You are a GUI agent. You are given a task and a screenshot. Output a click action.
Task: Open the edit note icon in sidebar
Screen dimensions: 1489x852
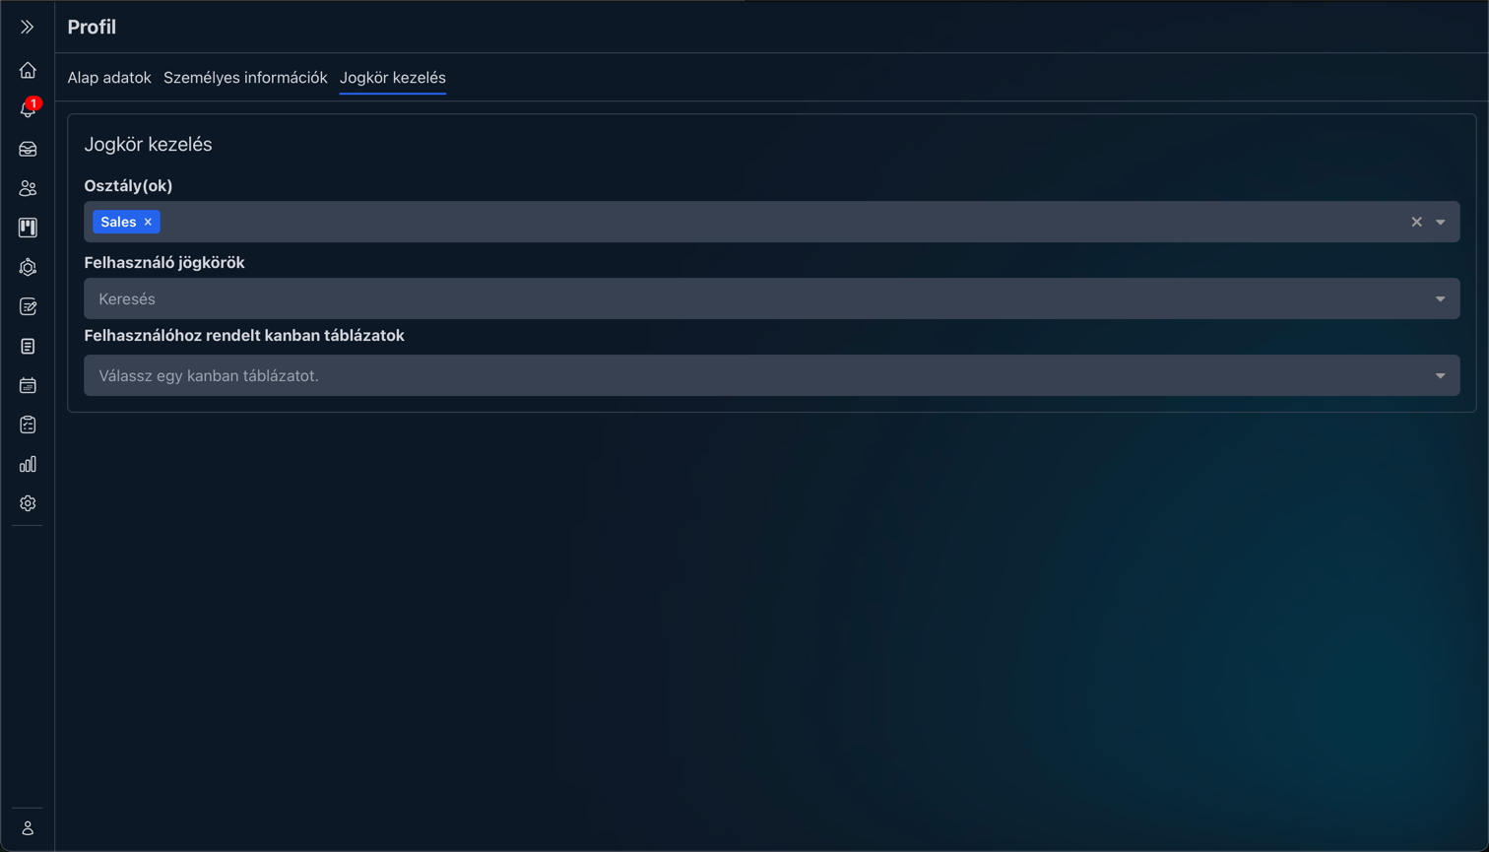click(x=28, y=306)
